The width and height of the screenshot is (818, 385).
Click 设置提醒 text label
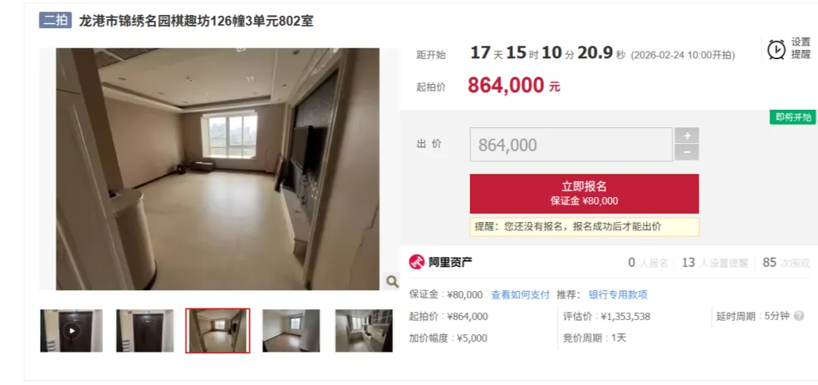point(801,49)
